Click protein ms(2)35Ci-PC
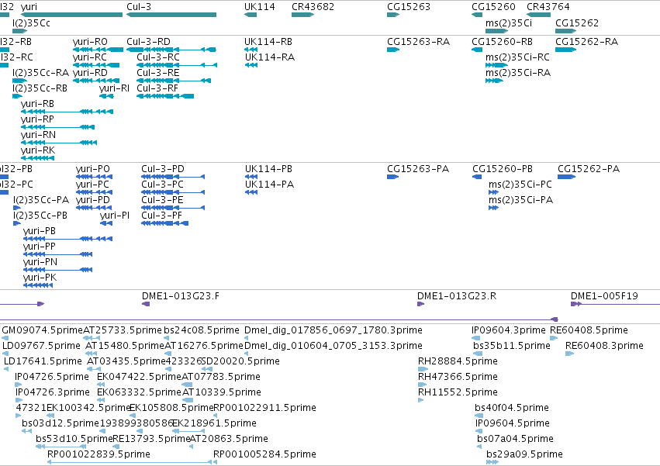This screenshot has height=466, width=660. [x=493, y=192]
